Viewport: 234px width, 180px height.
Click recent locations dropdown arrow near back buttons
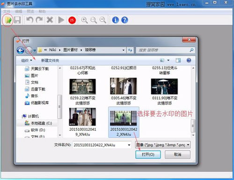click(35, 50)
